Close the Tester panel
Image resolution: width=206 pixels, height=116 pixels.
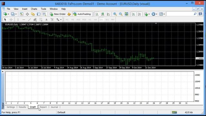[3, 72]
